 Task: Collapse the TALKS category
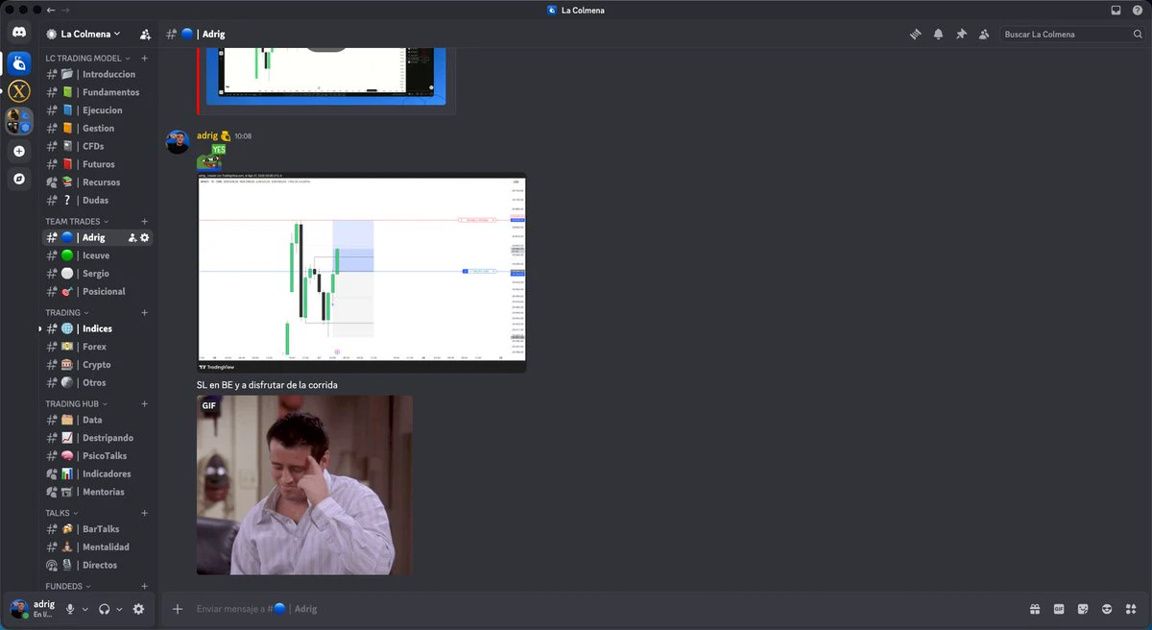[x=62, y=513]
